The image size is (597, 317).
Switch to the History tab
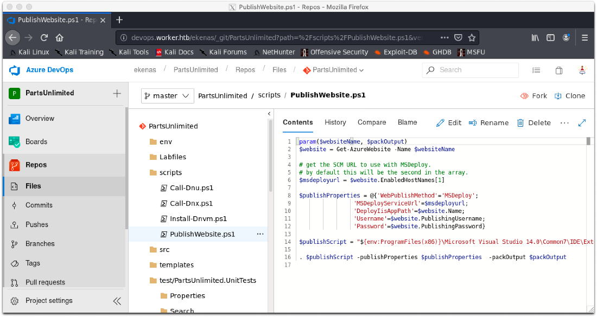(335, 122)
